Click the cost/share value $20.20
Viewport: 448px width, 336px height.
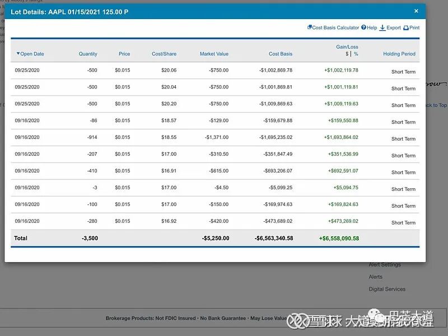point(169,104)
